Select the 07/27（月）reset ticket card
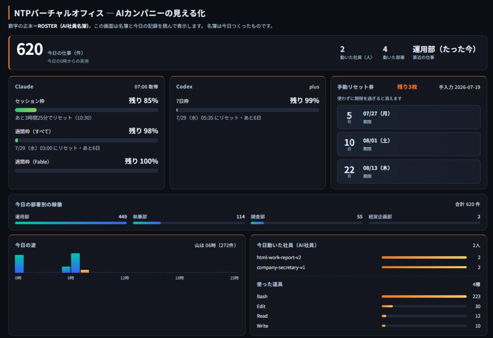Image resolution: width=493 pixels, height=338 pixels. coord(409,117)
